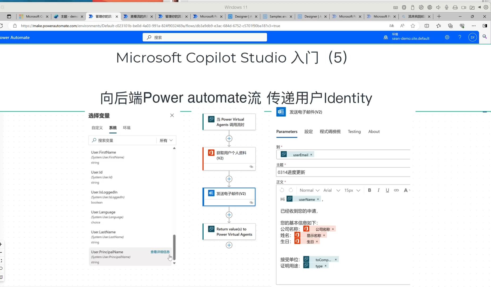Switch to the 系统 variable tab

(113, 128)
